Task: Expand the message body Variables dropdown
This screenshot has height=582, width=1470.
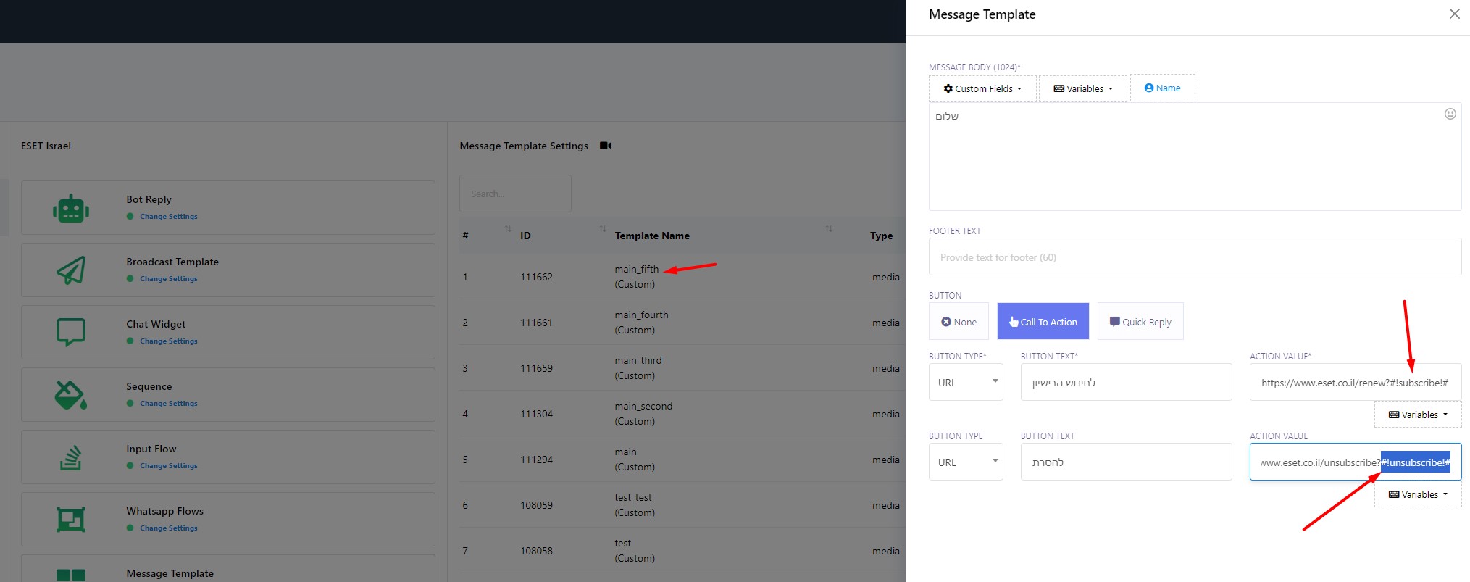Action: [1082, 88]
